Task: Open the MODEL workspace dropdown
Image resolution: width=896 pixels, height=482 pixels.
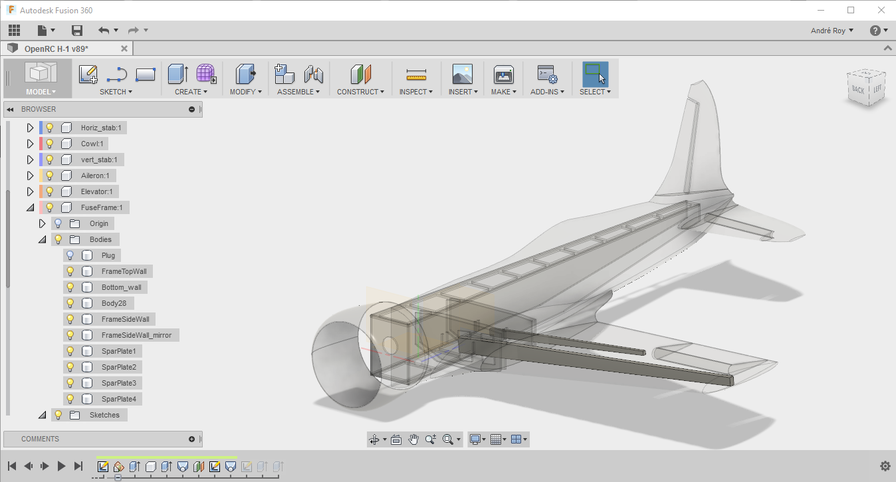Action: coord(41,92)
